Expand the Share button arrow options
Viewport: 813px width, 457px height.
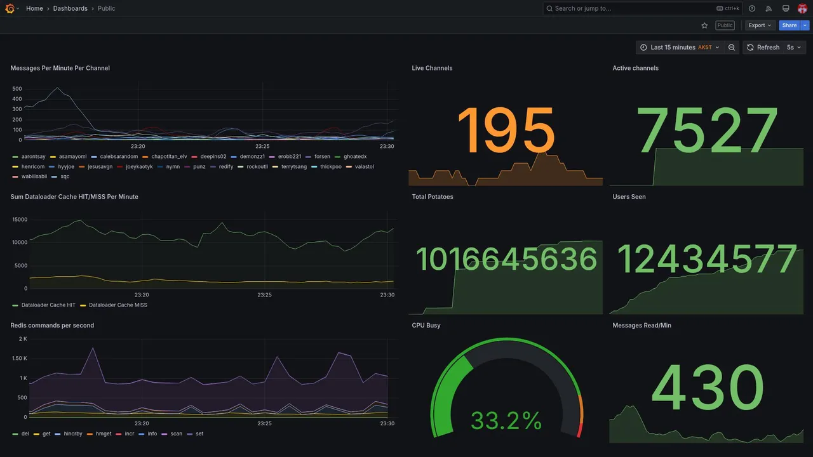[x=805, y=25]
